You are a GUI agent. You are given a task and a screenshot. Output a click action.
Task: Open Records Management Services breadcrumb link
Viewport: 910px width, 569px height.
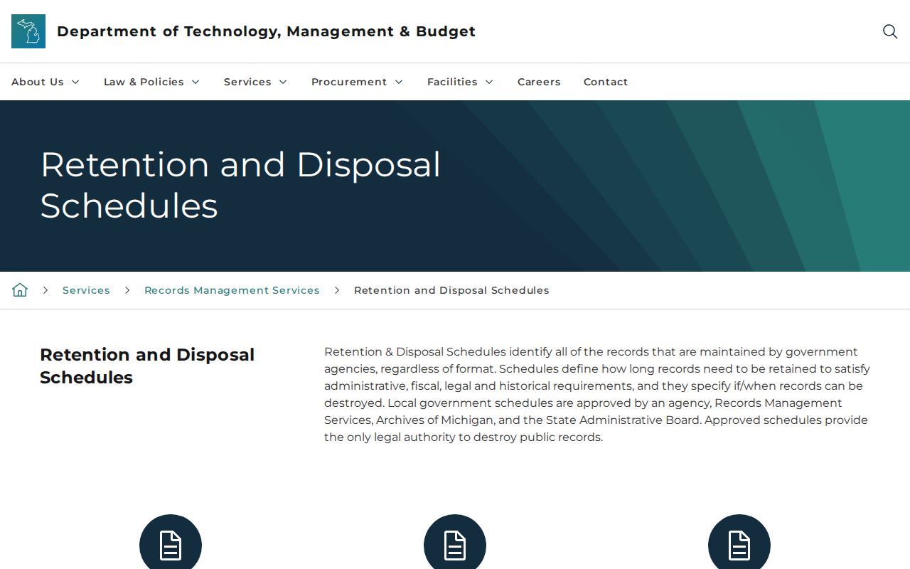(x=232, y=290)
